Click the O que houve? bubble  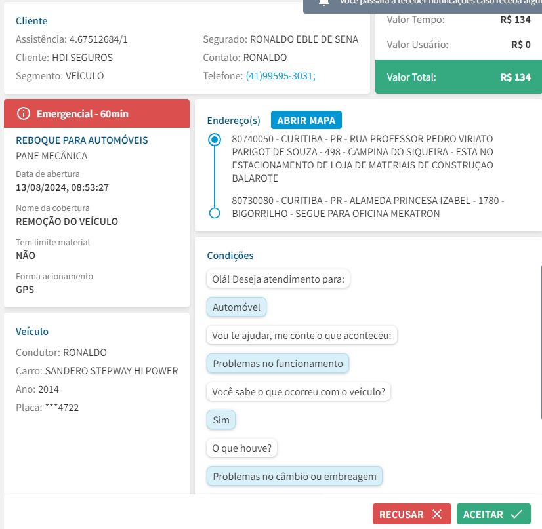242,448
